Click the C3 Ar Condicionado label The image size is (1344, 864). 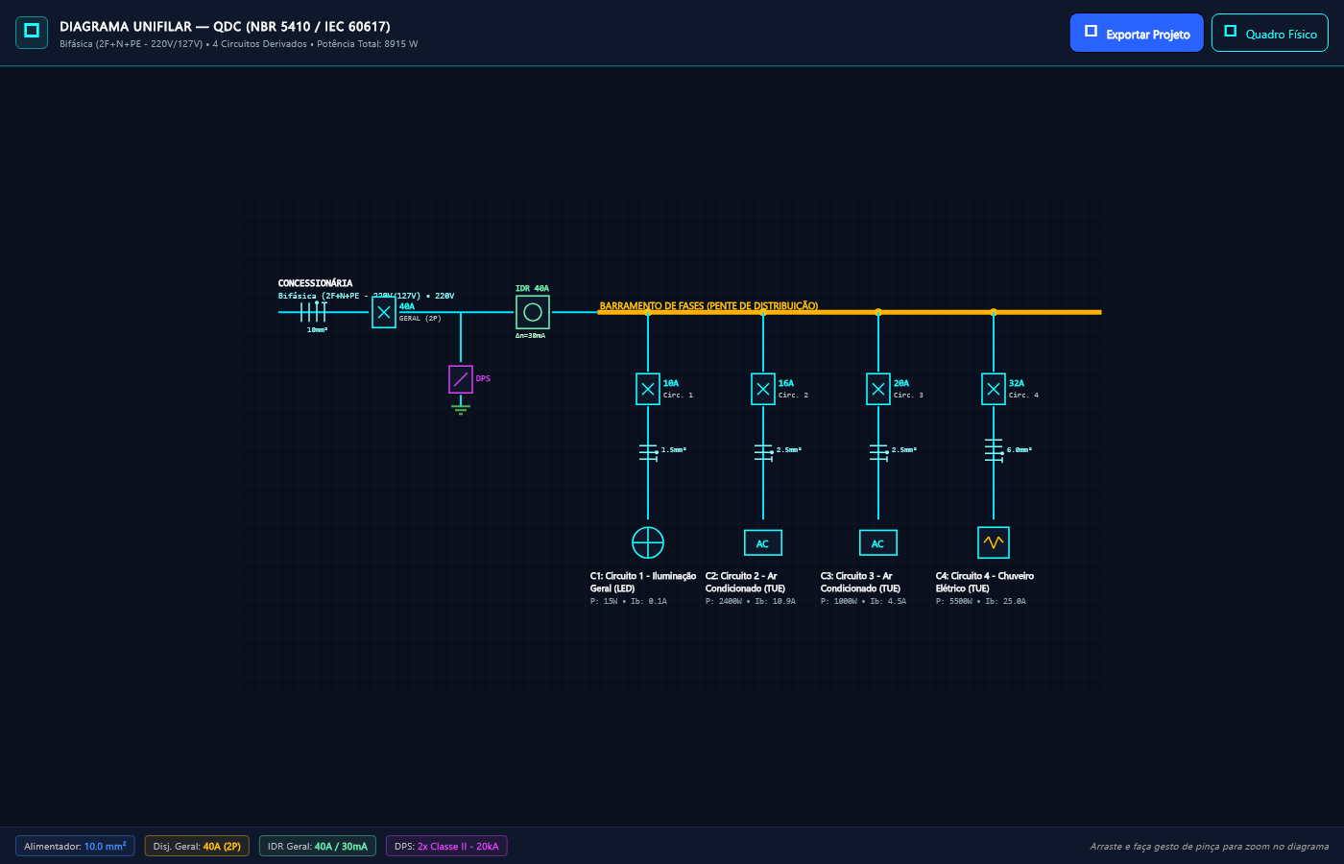coord(860,582)
